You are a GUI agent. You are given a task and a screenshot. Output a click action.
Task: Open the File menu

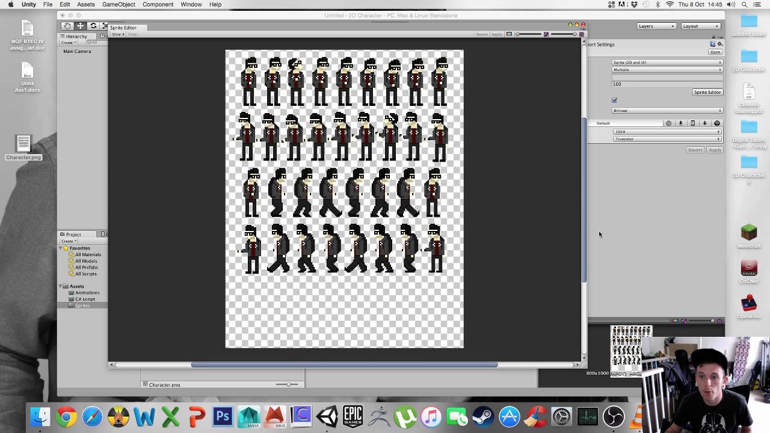48,4
